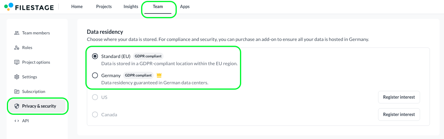Register interest for US data residency

point(399,97)
